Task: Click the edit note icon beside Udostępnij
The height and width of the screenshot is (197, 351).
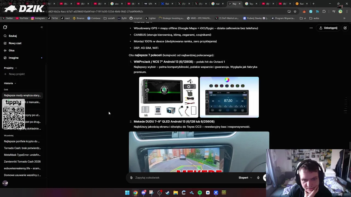Action: point(345,28)
